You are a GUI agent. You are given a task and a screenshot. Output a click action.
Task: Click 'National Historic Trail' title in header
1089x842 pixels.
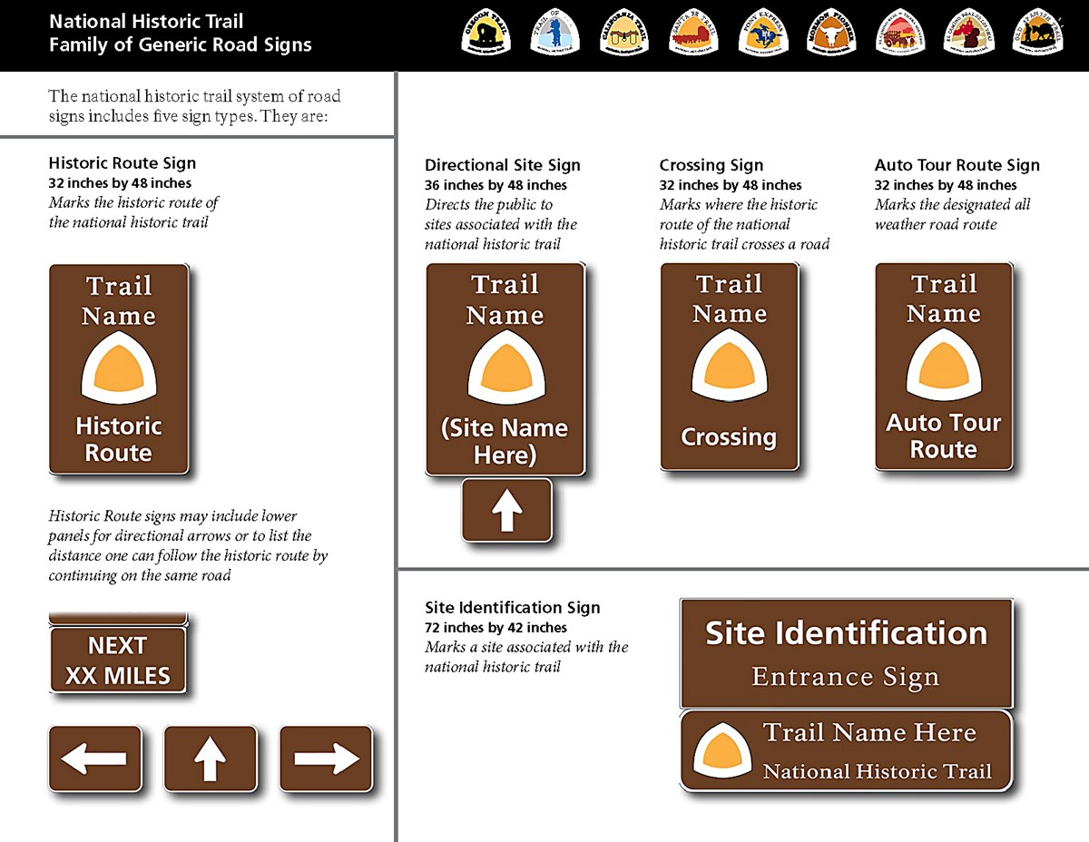(146, 21)
